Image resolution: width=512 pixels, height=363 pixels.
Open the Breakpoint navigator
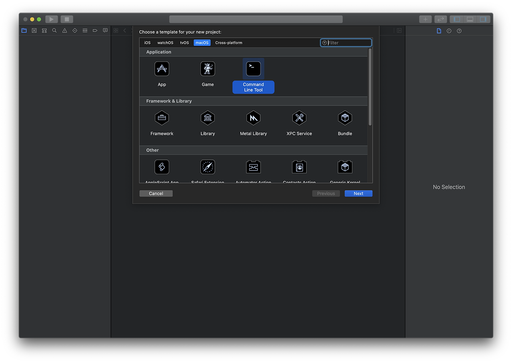[95, 30]
